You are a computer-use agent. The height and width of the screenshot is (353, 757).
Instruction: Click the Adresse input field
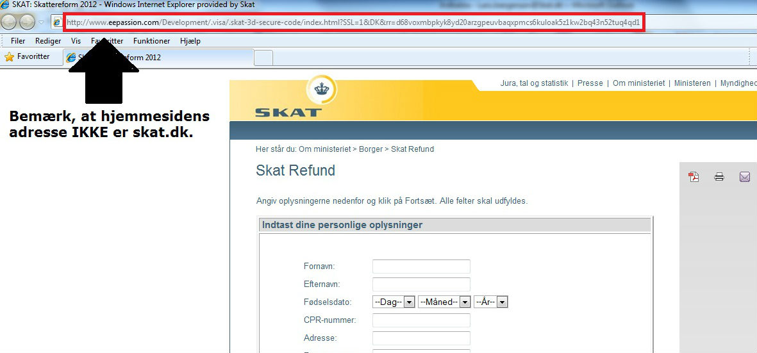pos(422,338)
